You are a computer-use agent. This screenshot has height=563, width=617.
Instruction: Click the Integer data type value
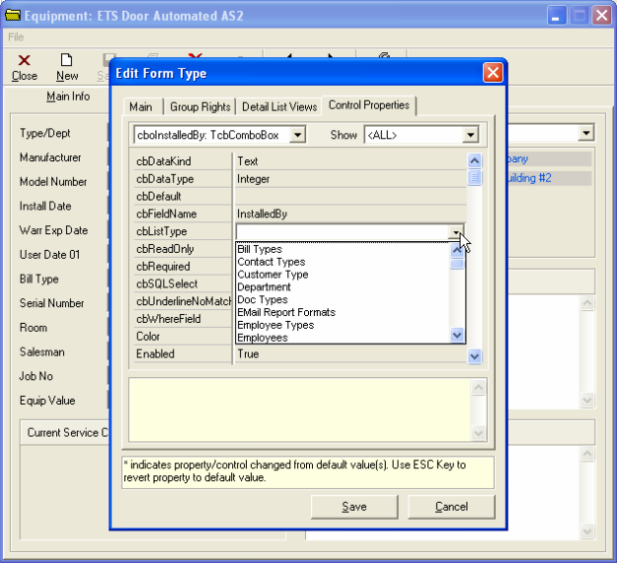click(x=254, y=179)
